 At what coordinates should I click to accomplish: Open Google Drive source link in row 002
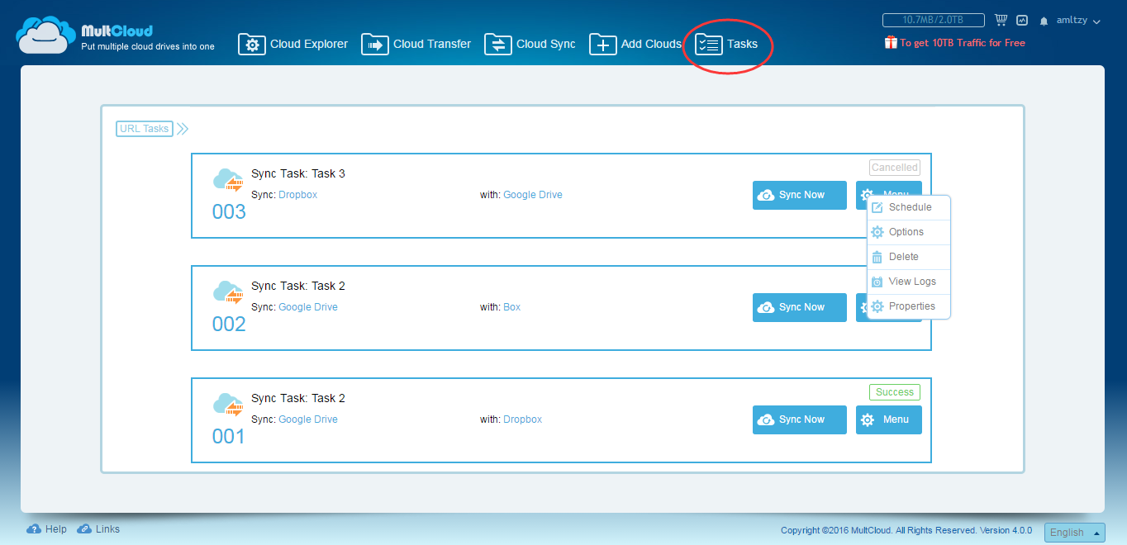click(308, 307)
